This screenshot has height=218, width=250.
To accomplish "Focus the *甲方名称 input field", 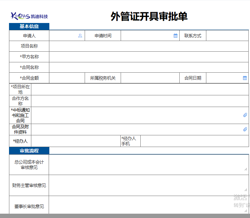I will pos(149,57).
